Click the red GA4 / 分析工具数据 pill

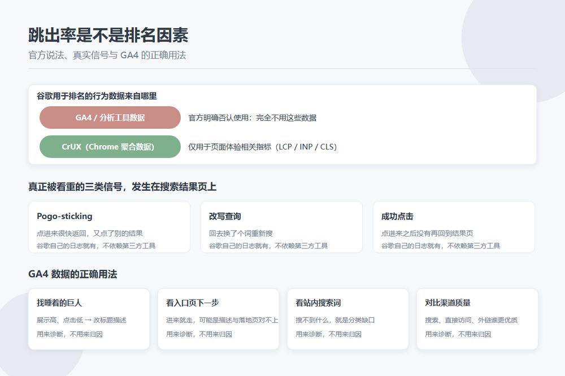coord(110,117)
